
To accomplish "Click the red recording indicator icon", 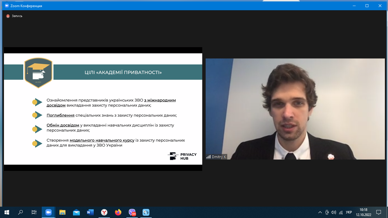I will 8,16.
